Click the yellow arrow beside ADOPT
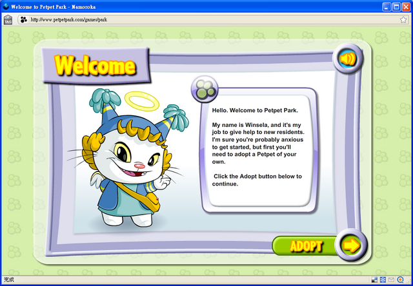 tap(351, 245)
